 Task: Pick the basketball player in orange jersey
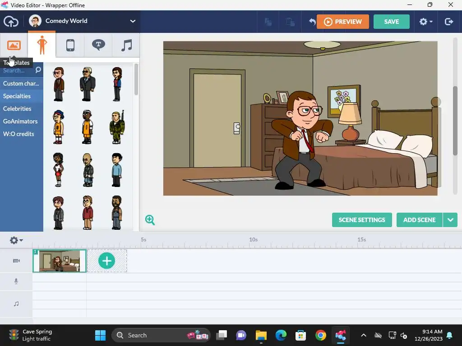[x=87, y=127]
